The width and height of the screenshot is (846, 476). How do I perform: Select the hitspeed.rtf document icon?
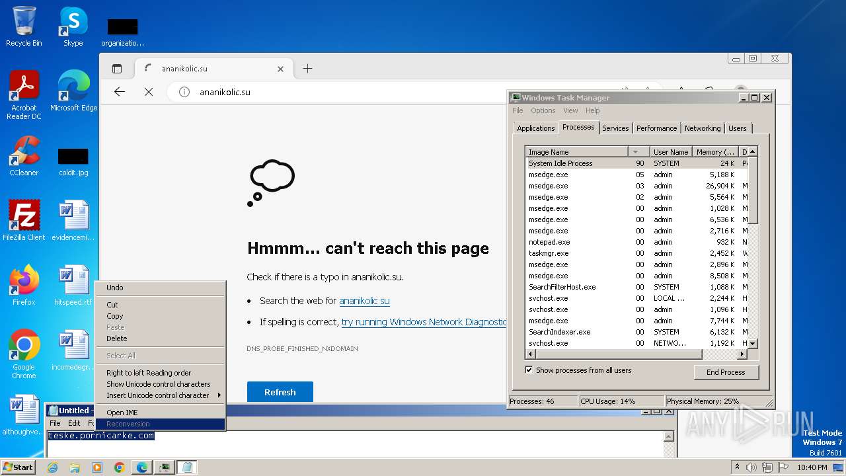coord(73,286)
